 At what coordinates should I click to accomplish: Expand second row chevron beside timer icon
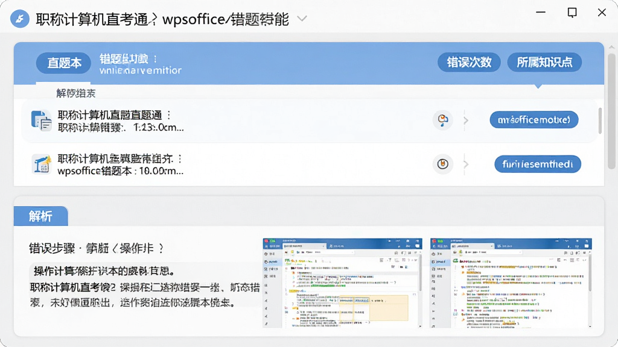[466, 164]
